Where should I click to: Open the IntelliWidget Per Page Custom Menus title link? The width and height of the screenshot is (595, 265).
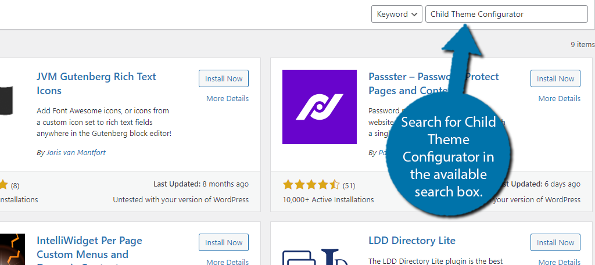[88, 249]
